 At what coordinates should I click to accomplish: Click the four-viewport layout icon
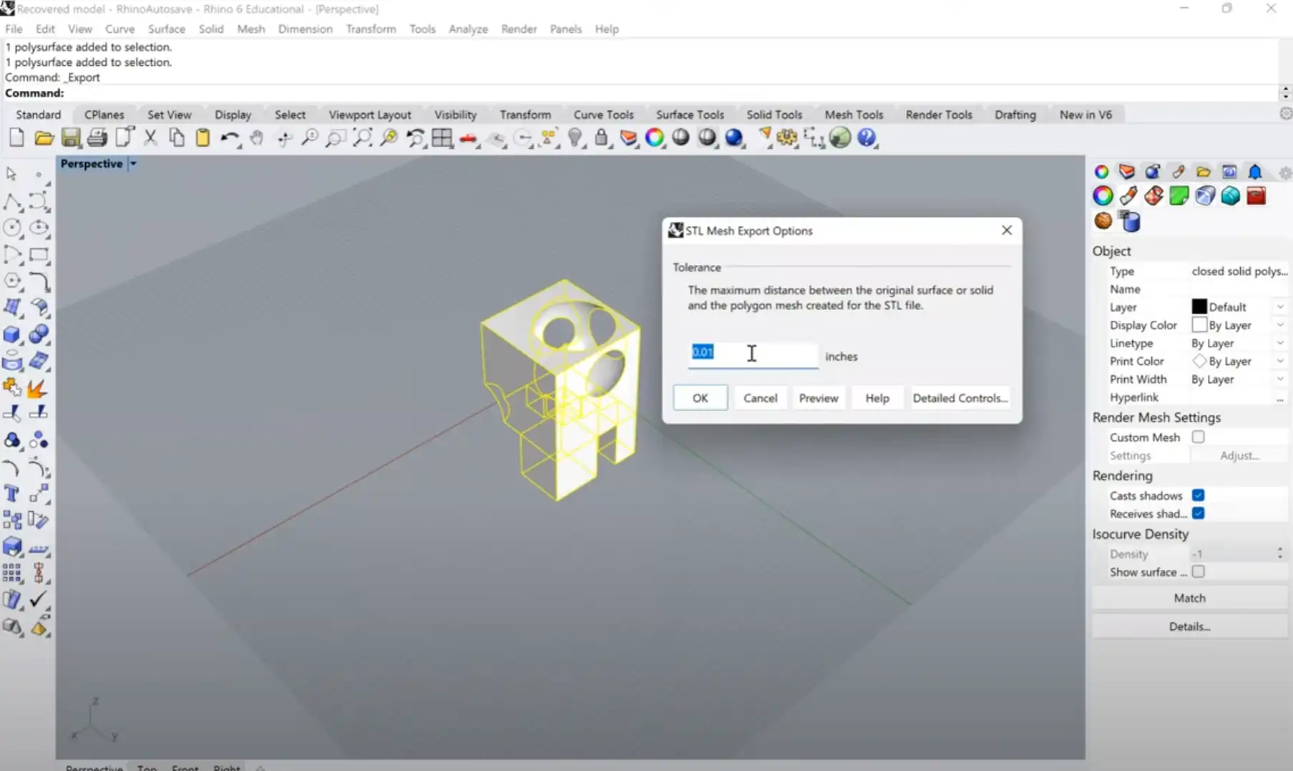442,137
